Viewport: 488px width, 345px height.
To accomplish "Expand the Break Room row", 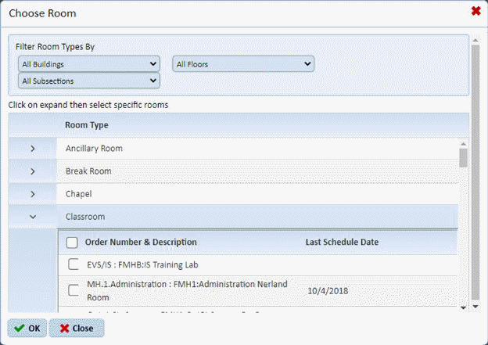I will coord(32,171).
